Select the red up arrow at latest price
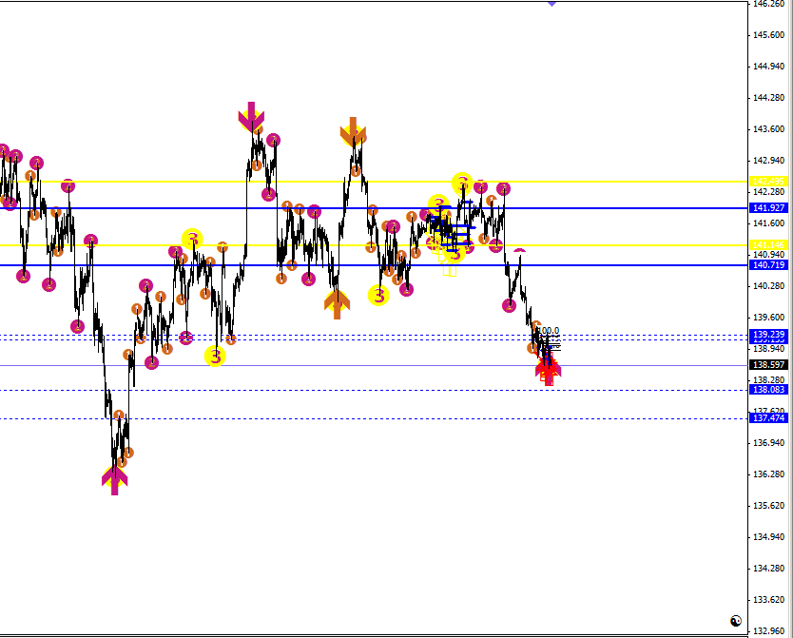 pyautogui.click(x=549, y=372)
